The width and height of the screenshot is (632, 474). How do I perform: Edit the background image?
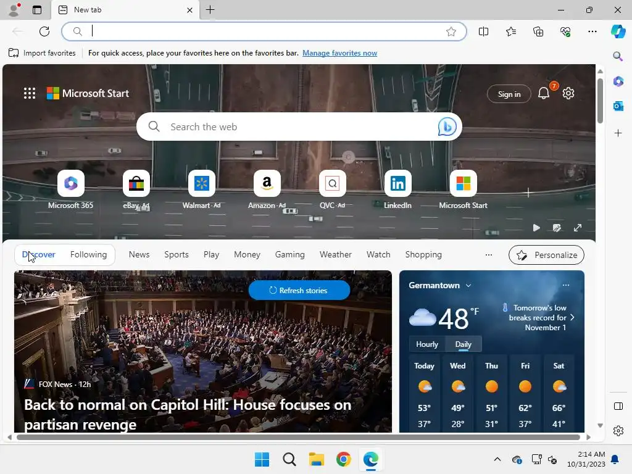click(557, 228)
